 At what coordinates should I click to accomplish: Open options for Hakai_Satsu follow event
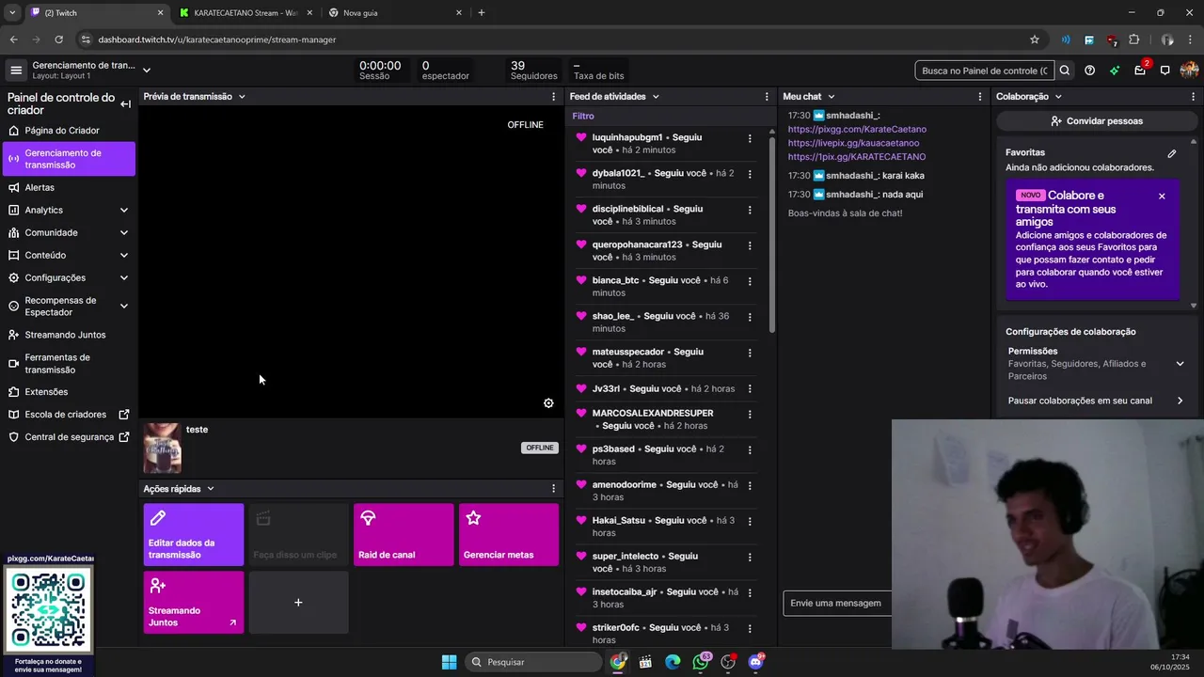click(x=750, y=521)
